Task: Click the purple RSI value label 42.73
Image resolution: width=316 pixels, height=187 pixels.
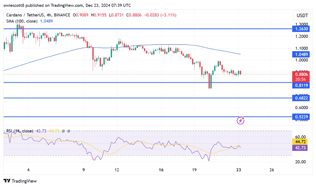Action: [x=301, y=148]
